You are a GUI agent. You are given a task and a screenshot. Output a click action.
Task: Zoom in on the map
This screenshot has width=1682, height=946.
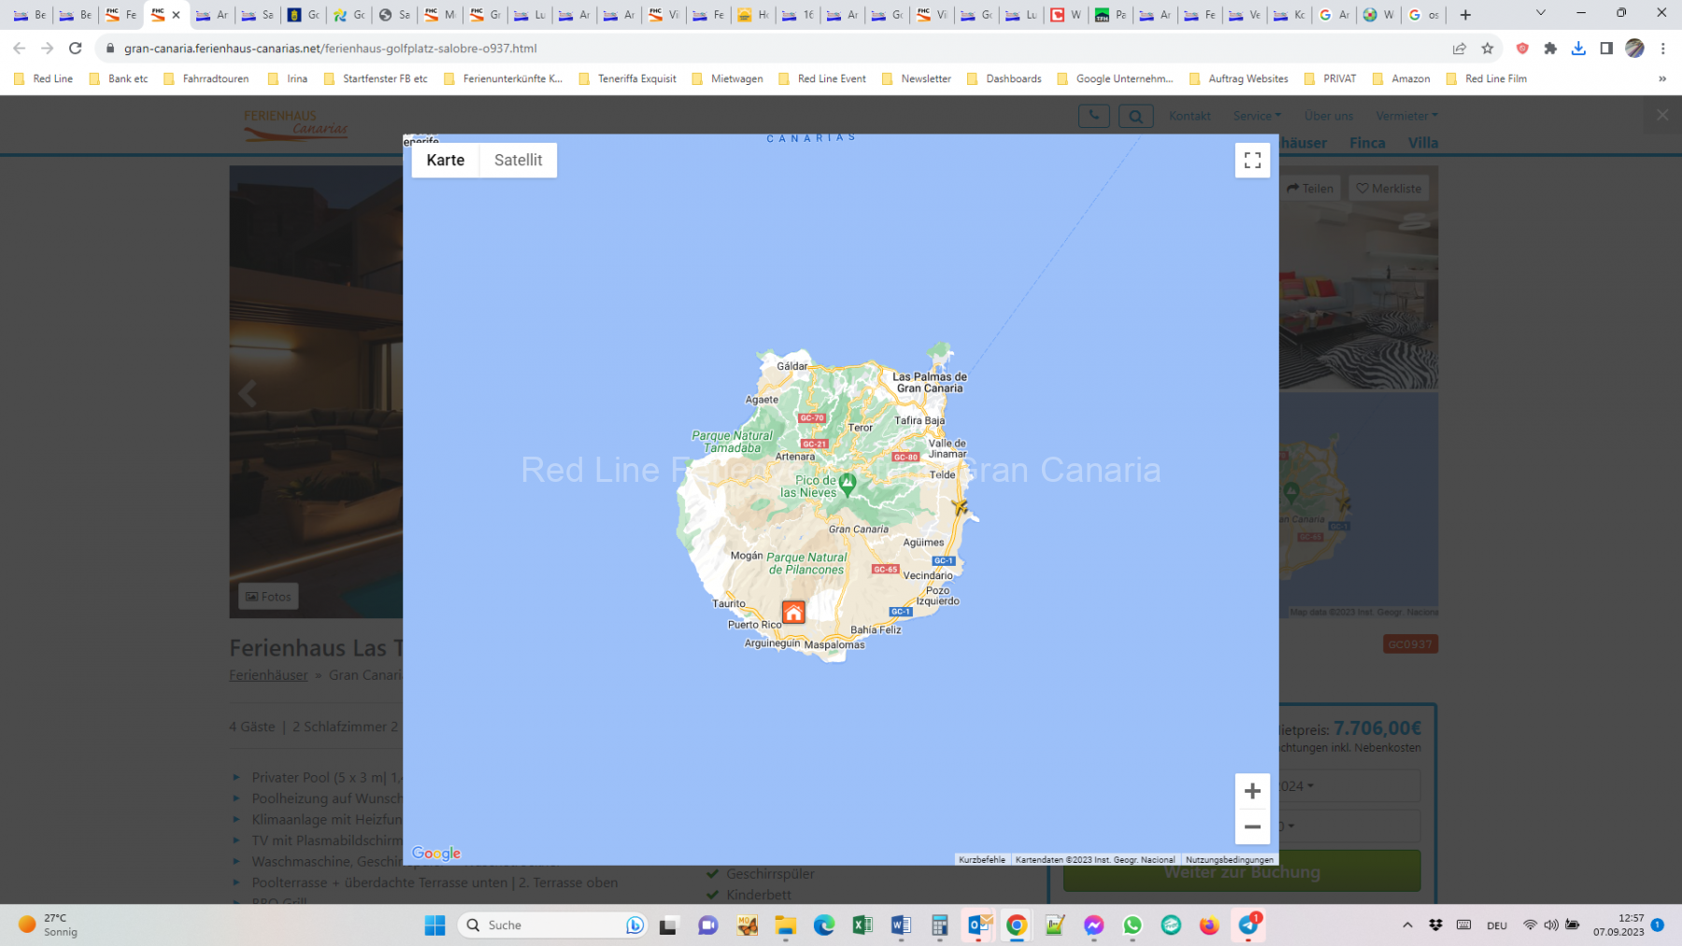(1252, 791)
